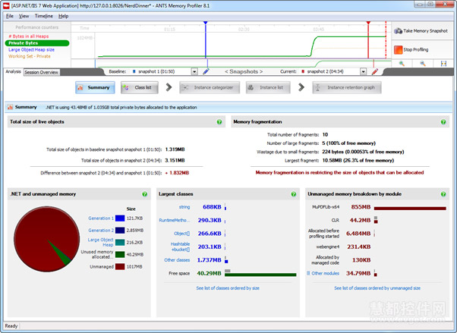Open help for Unmanaged memory breakdown panel

(x=443, y=194)
